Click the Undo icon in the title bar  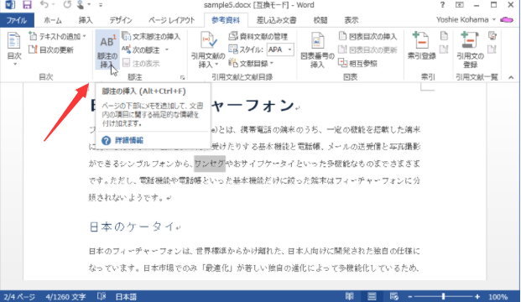tap(44, 5)
